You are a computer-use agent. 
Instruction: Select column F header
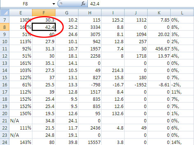tap(44, 13)
